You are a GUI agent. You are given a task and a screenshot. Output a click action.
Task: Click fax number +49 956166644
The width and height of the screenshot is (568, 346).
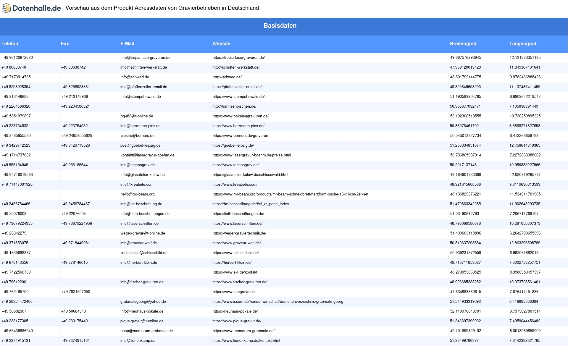click(74, 165)
